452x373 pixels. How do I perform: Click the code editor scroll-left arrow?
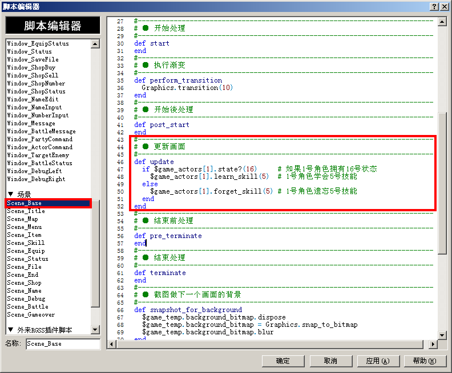click(x=112, y=344)
